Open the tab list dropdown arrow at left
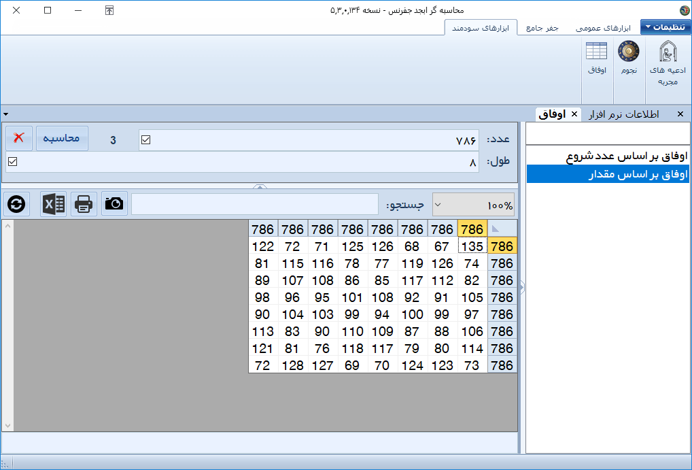 pos(5,114)
